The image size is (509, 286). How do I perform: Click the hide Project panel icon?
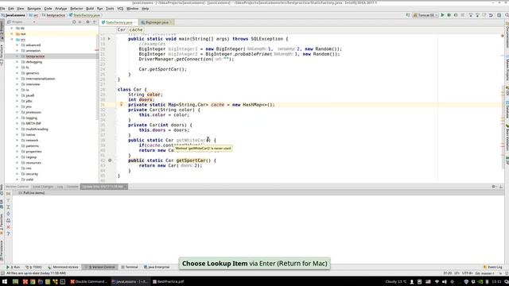coord(95,22)
